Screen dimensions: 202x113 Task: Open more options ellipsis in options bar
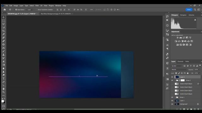tap(92, 10)
